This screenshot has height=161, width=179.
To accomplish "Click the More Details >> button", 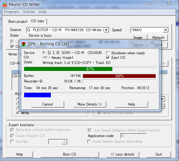I will pyautogui.click(x=90, y=104).
